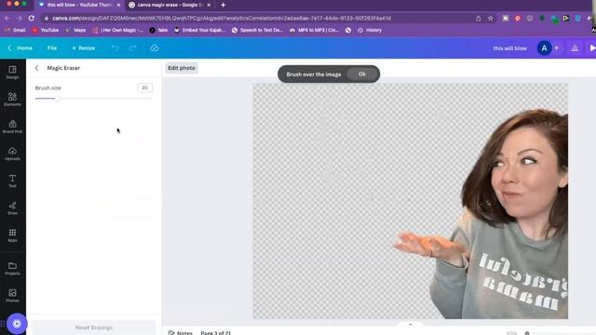Open the Her Own Magic bookmark
Viewport: 596px width, 335px height.
click(x=118, y=30)
